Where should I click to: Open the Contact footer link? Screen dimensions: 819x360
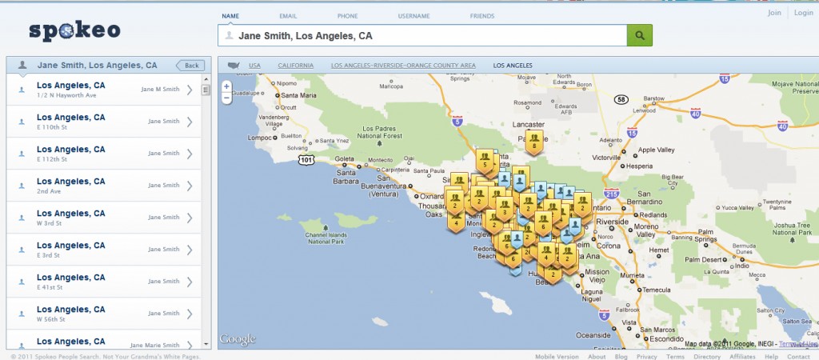(798, 356)
